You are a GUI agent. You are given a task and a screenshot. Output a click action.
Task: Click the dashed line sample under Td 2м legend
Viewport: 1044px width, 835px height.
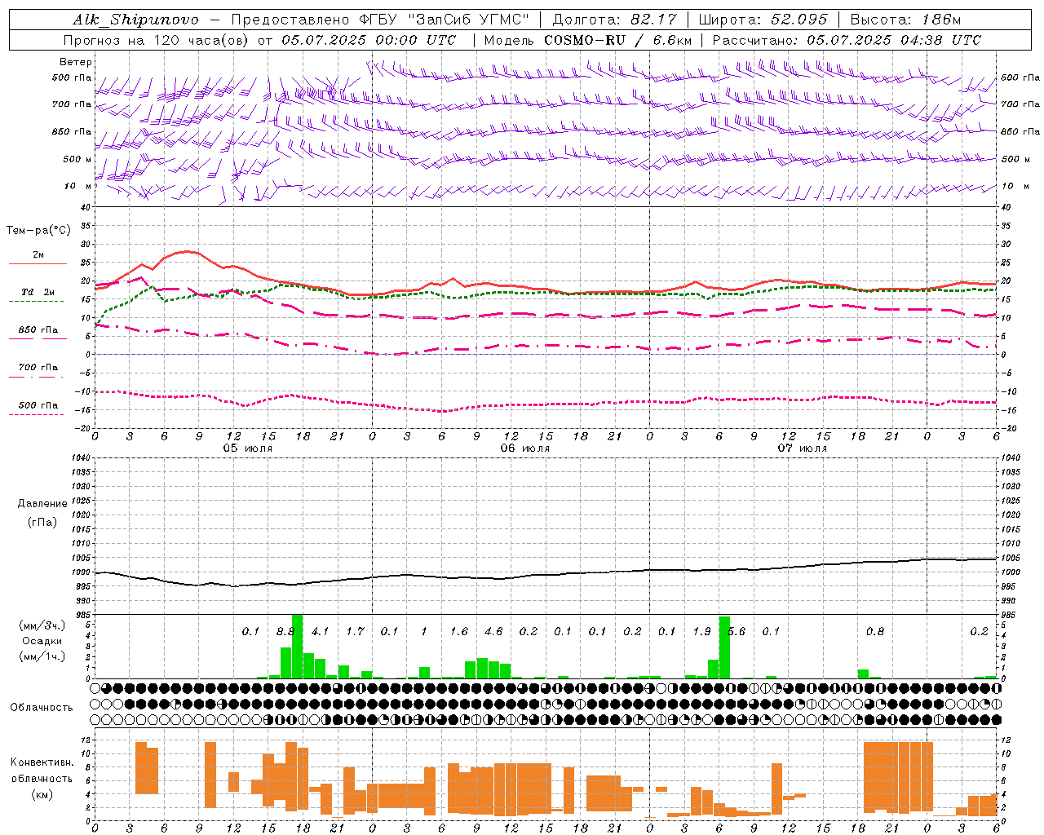[x=36, y=301]
